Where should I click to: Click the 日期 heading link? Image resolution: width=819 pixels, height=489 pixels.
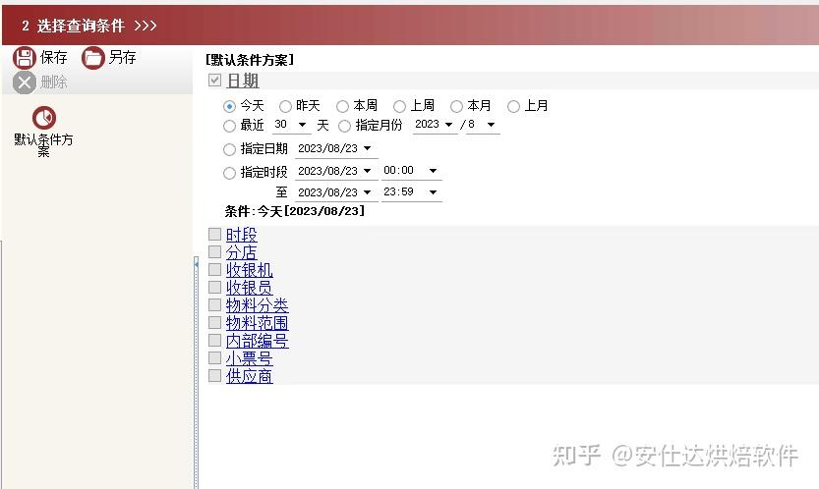coord(243,81)
